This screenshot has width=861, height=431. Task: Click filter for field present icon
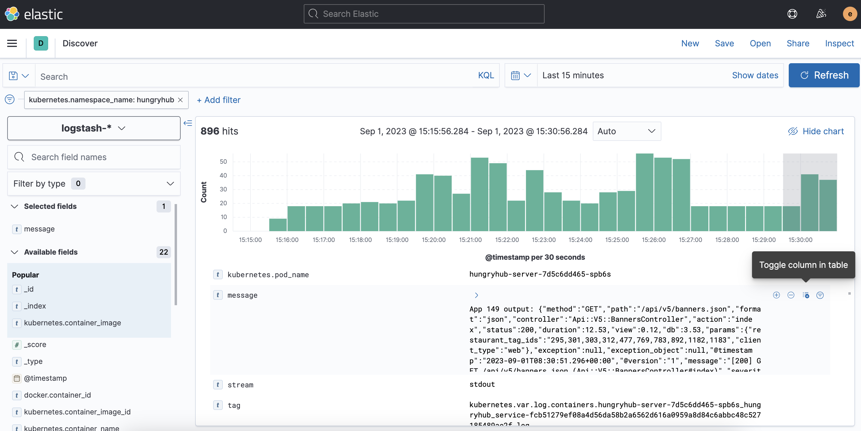tap(820, 295)
